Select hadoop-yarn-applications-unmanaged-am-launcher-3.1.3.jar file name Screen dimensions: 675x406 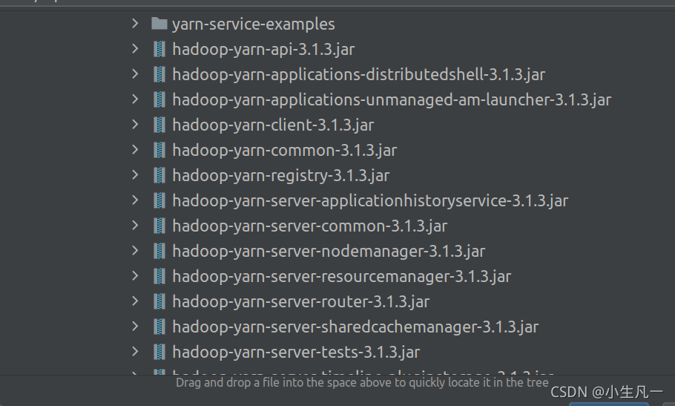pyautogui.click(x=392, y=100)
